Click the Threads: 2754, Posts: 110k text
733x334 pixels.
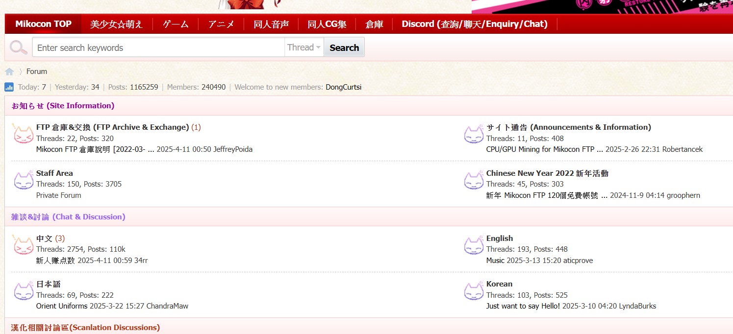(x=81, y=249)
